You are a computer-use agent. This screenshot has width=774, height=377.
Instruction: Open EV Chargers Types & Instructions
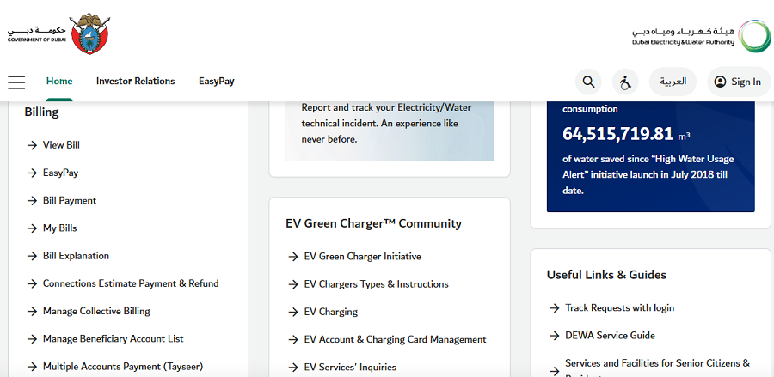point(376,284)
